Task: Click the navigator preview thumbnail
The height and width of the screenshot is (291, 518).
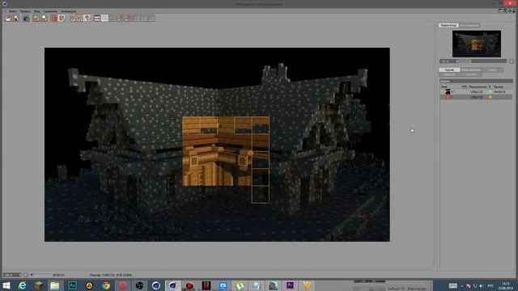Action: click(477, 44)
